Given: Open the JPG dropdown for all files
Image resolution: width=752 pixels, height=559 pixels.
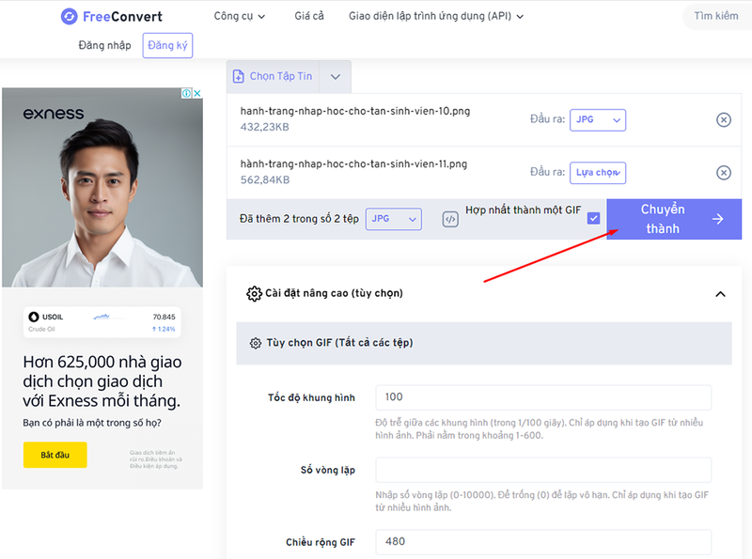Looking at the screenshot, I should tap(393, 218).
